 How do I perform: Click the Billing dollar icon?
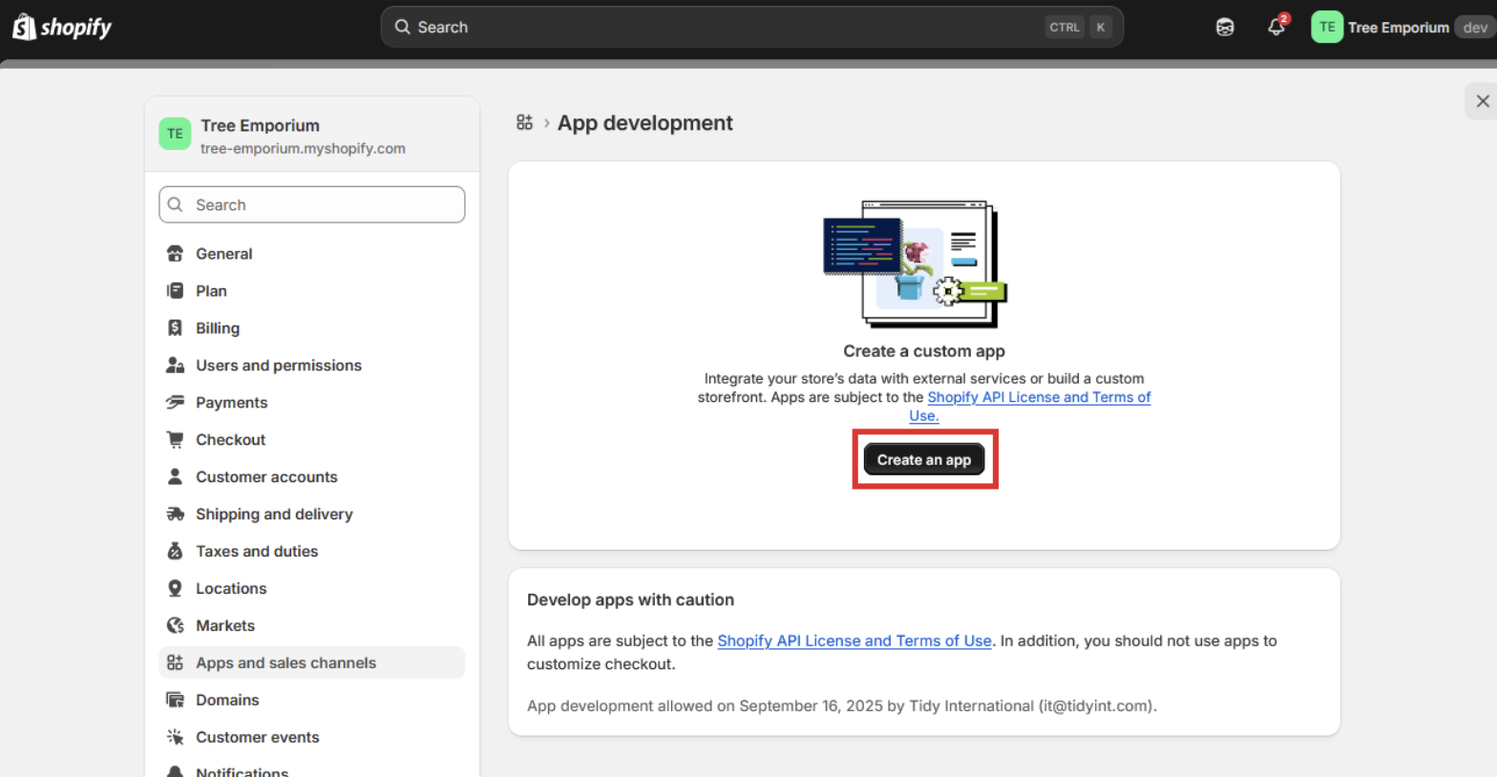(175, 328)
